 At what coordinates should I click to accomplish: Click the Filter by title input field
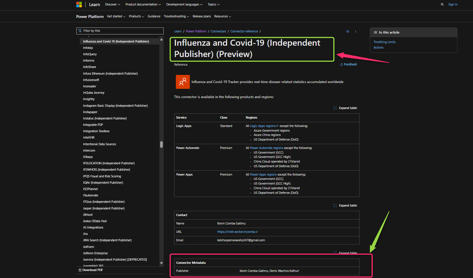(120, 31)
